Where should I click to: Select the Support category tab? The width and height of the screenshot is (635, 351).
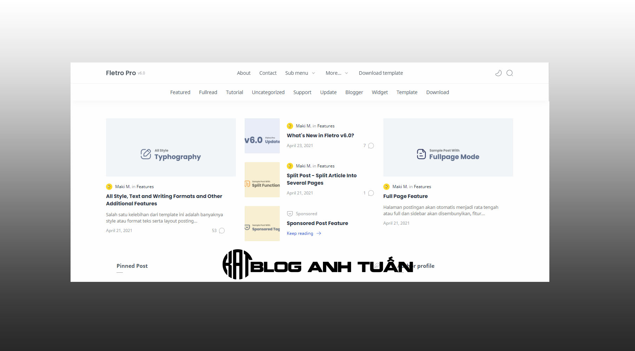point(302,92)
